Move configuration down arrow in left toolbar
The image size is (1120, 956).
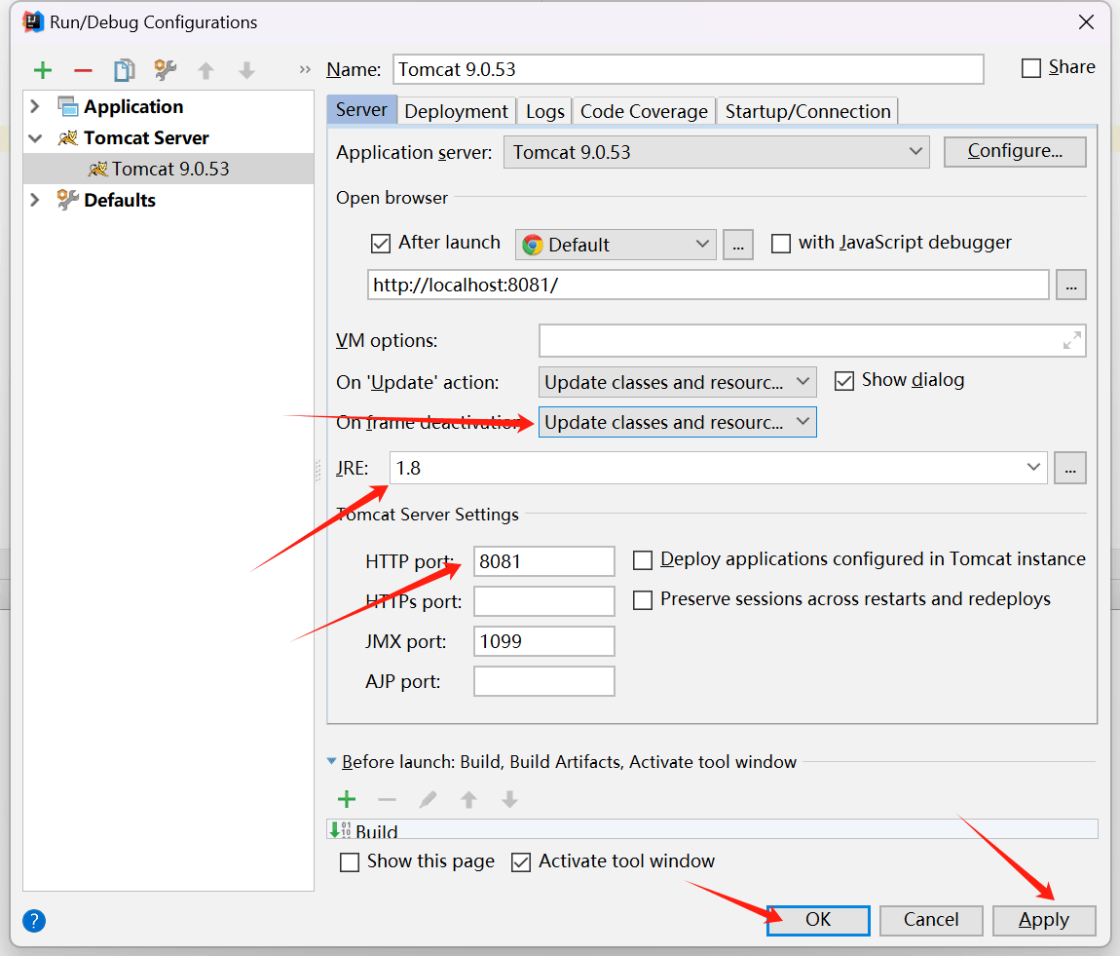pyautogui.click(x=246, y=70)
